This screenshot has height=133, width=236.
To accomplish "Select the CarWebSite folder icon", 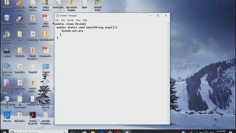I will pyautogui.click(x=7, y=4).
